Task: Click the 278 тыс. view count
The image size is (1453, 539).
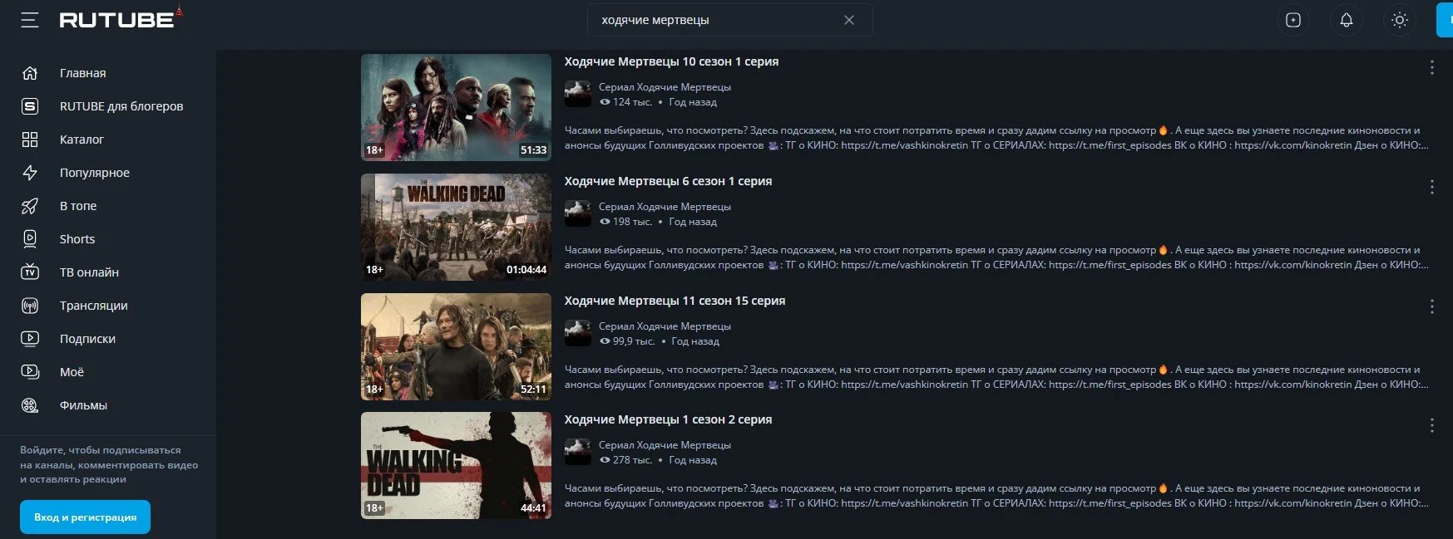Action: pyautogui.click(x=626, y=460)
